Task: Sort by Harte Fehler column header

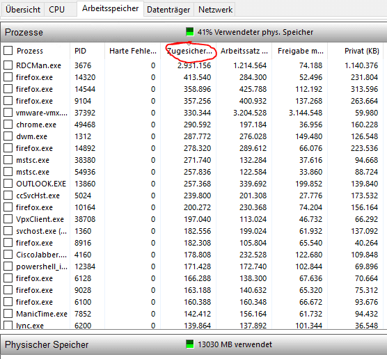Action: click(133, 51)
